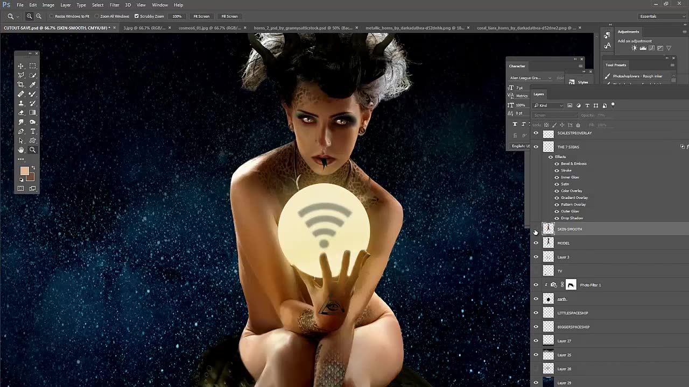Select the Rectangular Marquee tool
Image resolution: width=689 pixels, height=387 pixels.
(33, 66)
